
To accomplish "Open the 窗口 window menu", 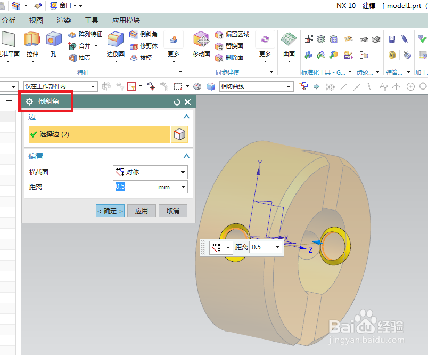I will pos(63,5).
